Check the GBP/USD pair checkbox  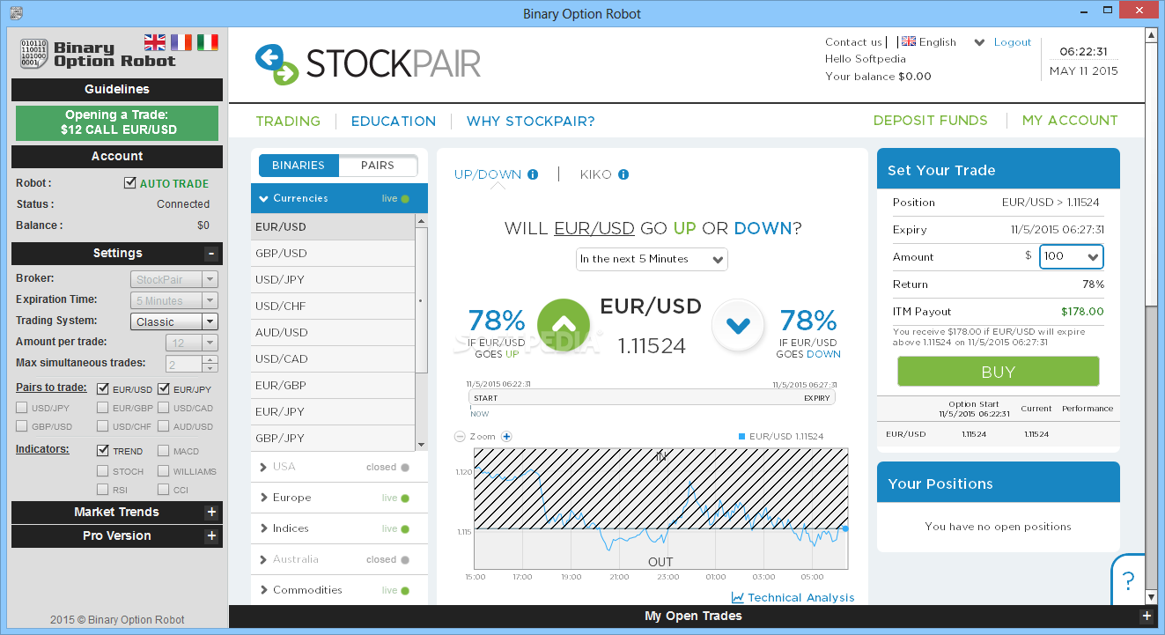[x=22, y=426]
